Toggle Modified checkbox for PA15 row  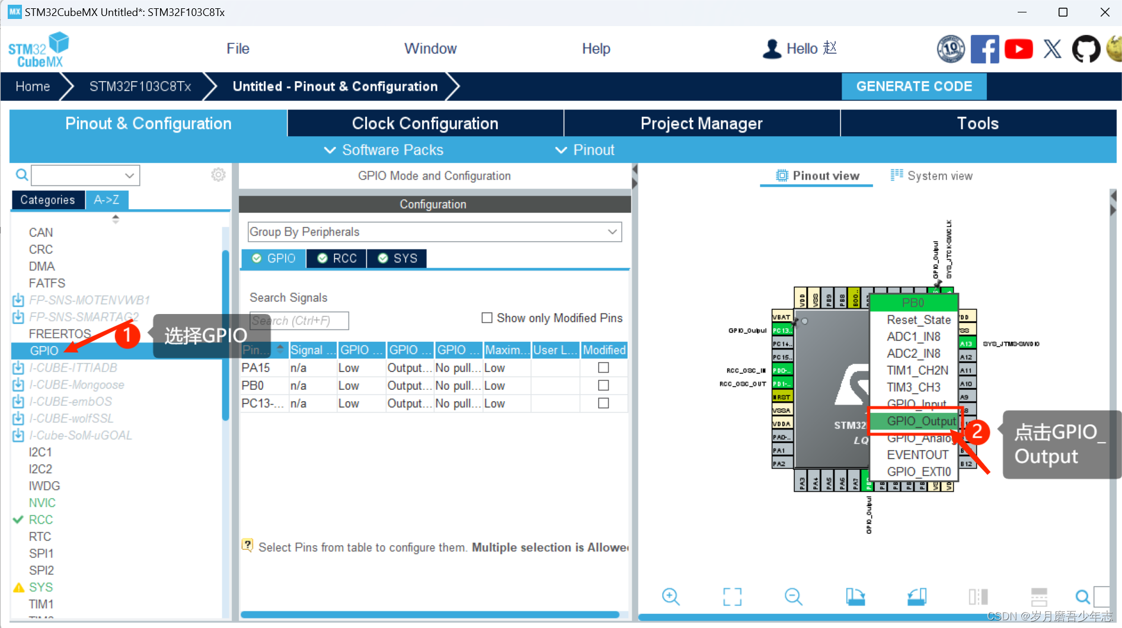603,367
